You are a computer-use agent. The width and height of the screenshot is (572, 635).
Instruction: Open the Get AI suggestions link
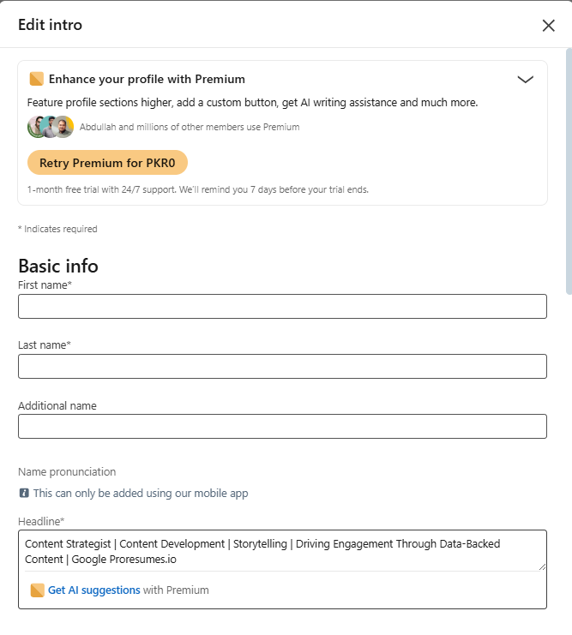[94, 590]
